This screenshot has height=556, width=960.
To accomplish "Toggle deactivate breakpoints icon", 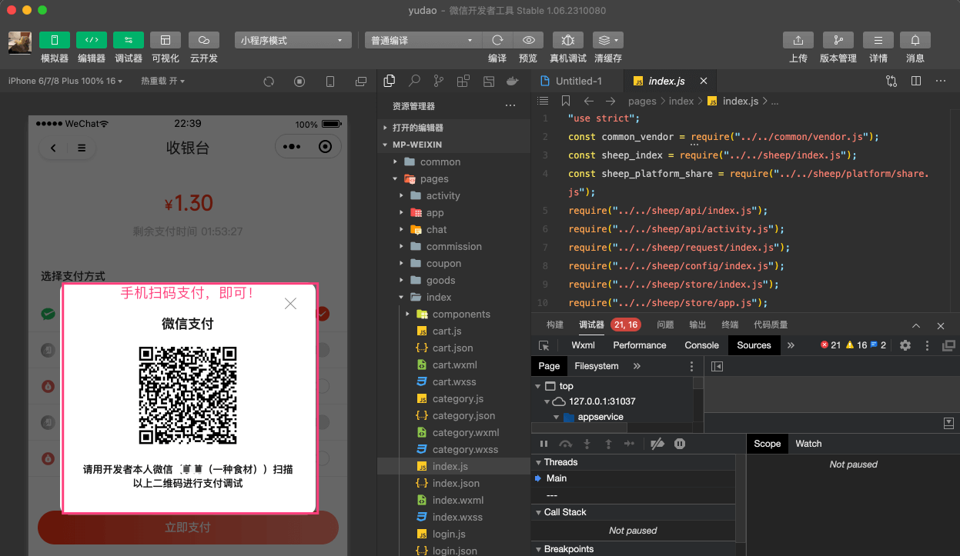I will pyautogui.click(x=657, y=444).
